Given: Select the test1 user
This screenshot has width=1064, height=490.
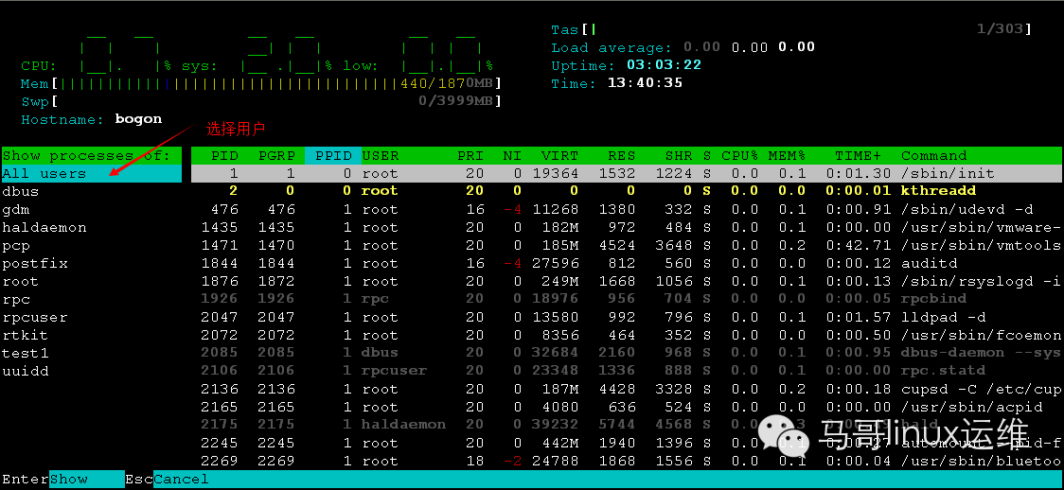Looking at the screenshot, I should (26, 353).
